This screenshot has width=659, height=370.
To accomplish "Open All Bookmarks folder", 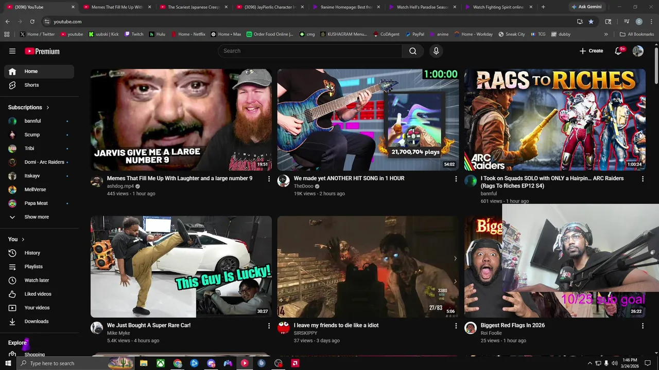I will 637,34.
